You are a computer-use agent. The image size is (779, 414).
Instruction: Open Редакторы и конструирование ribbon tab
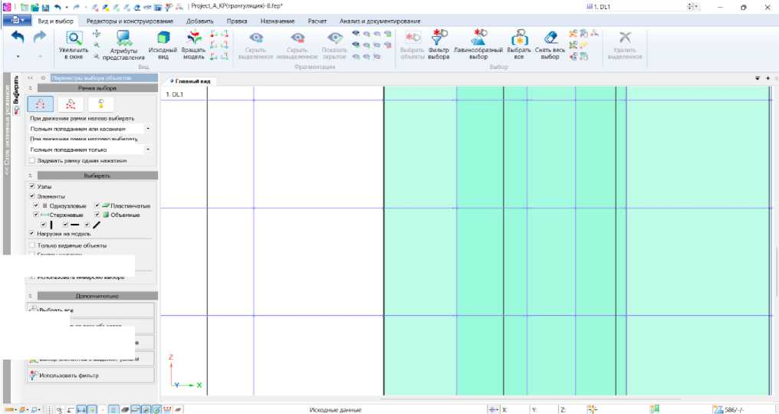click(130, 21)
